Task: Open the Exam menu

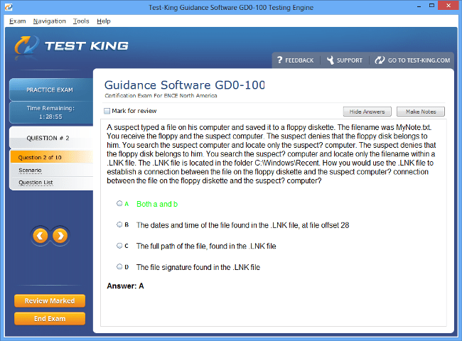Action: pos(17,21)
